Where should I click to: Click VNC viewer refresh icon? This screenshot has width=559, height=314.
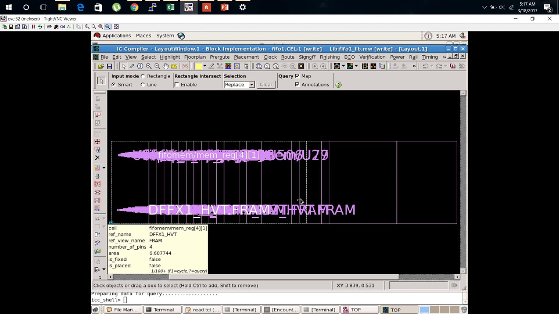[40, 27]
